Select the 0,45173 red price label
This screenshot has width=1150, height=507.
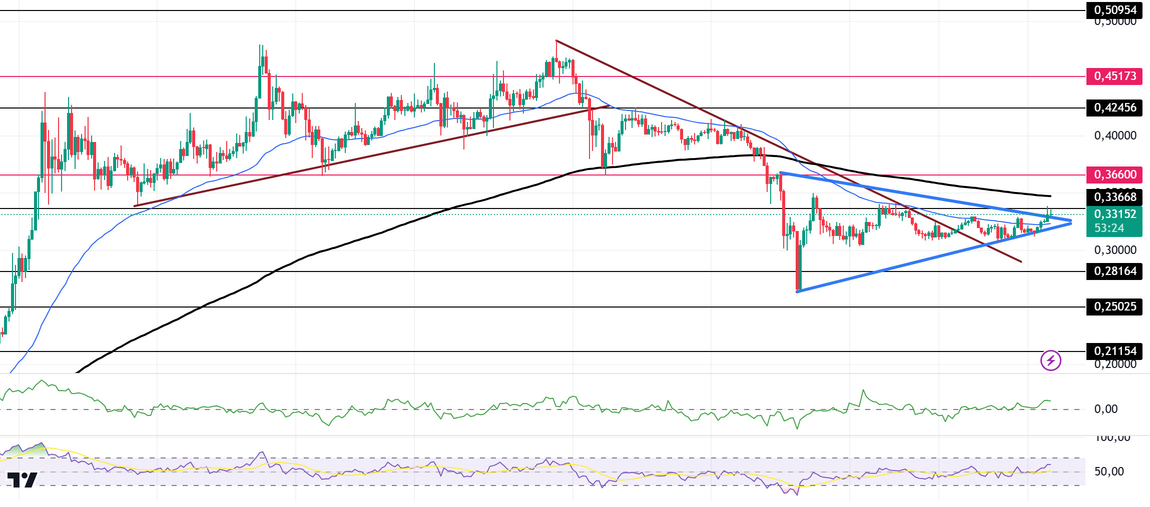[x=1114, y=76]
